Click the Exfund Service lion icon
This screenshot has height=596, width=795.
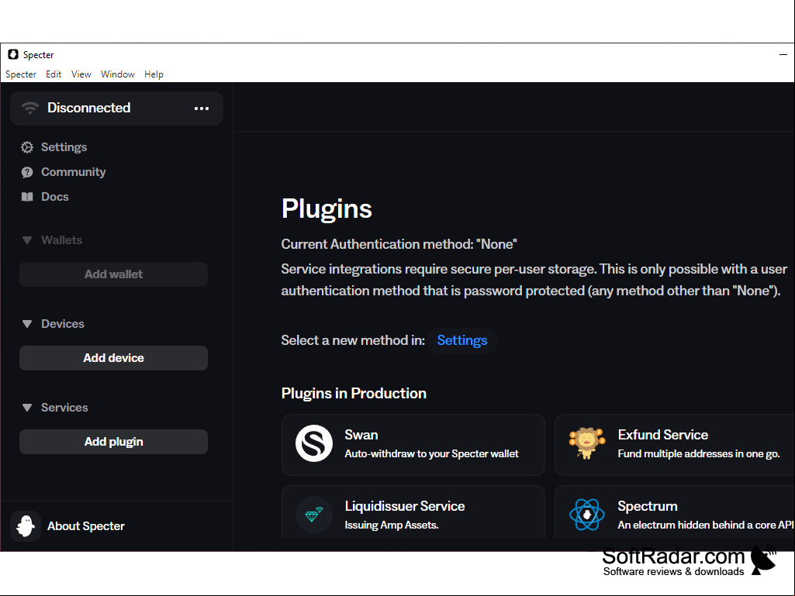coord(587,443)
